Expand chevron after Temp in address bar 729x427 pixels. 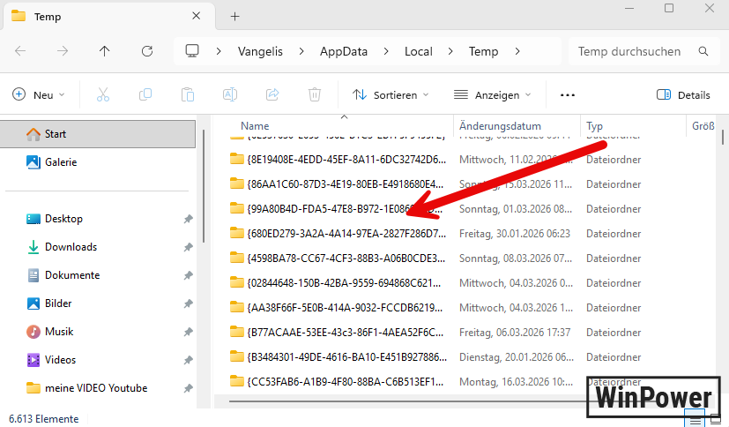pos(517,51)
